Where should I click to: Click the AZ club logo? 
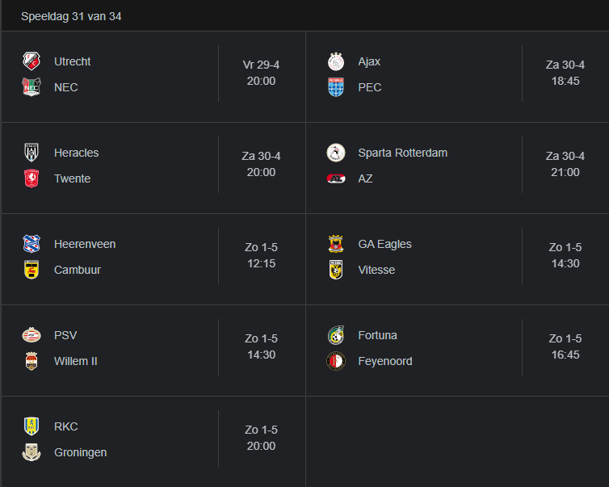click(336, 178)
